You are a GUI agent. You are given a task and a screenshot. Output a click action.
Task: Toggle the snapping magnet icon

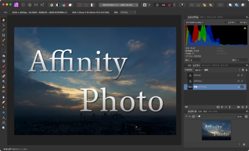tap(169, 5)
